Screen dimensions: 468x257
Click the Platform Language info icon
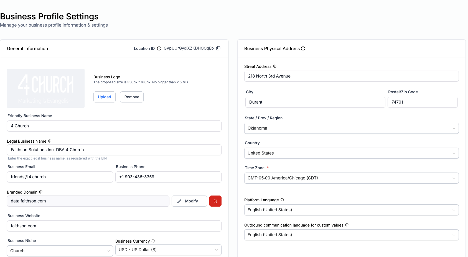282,200
